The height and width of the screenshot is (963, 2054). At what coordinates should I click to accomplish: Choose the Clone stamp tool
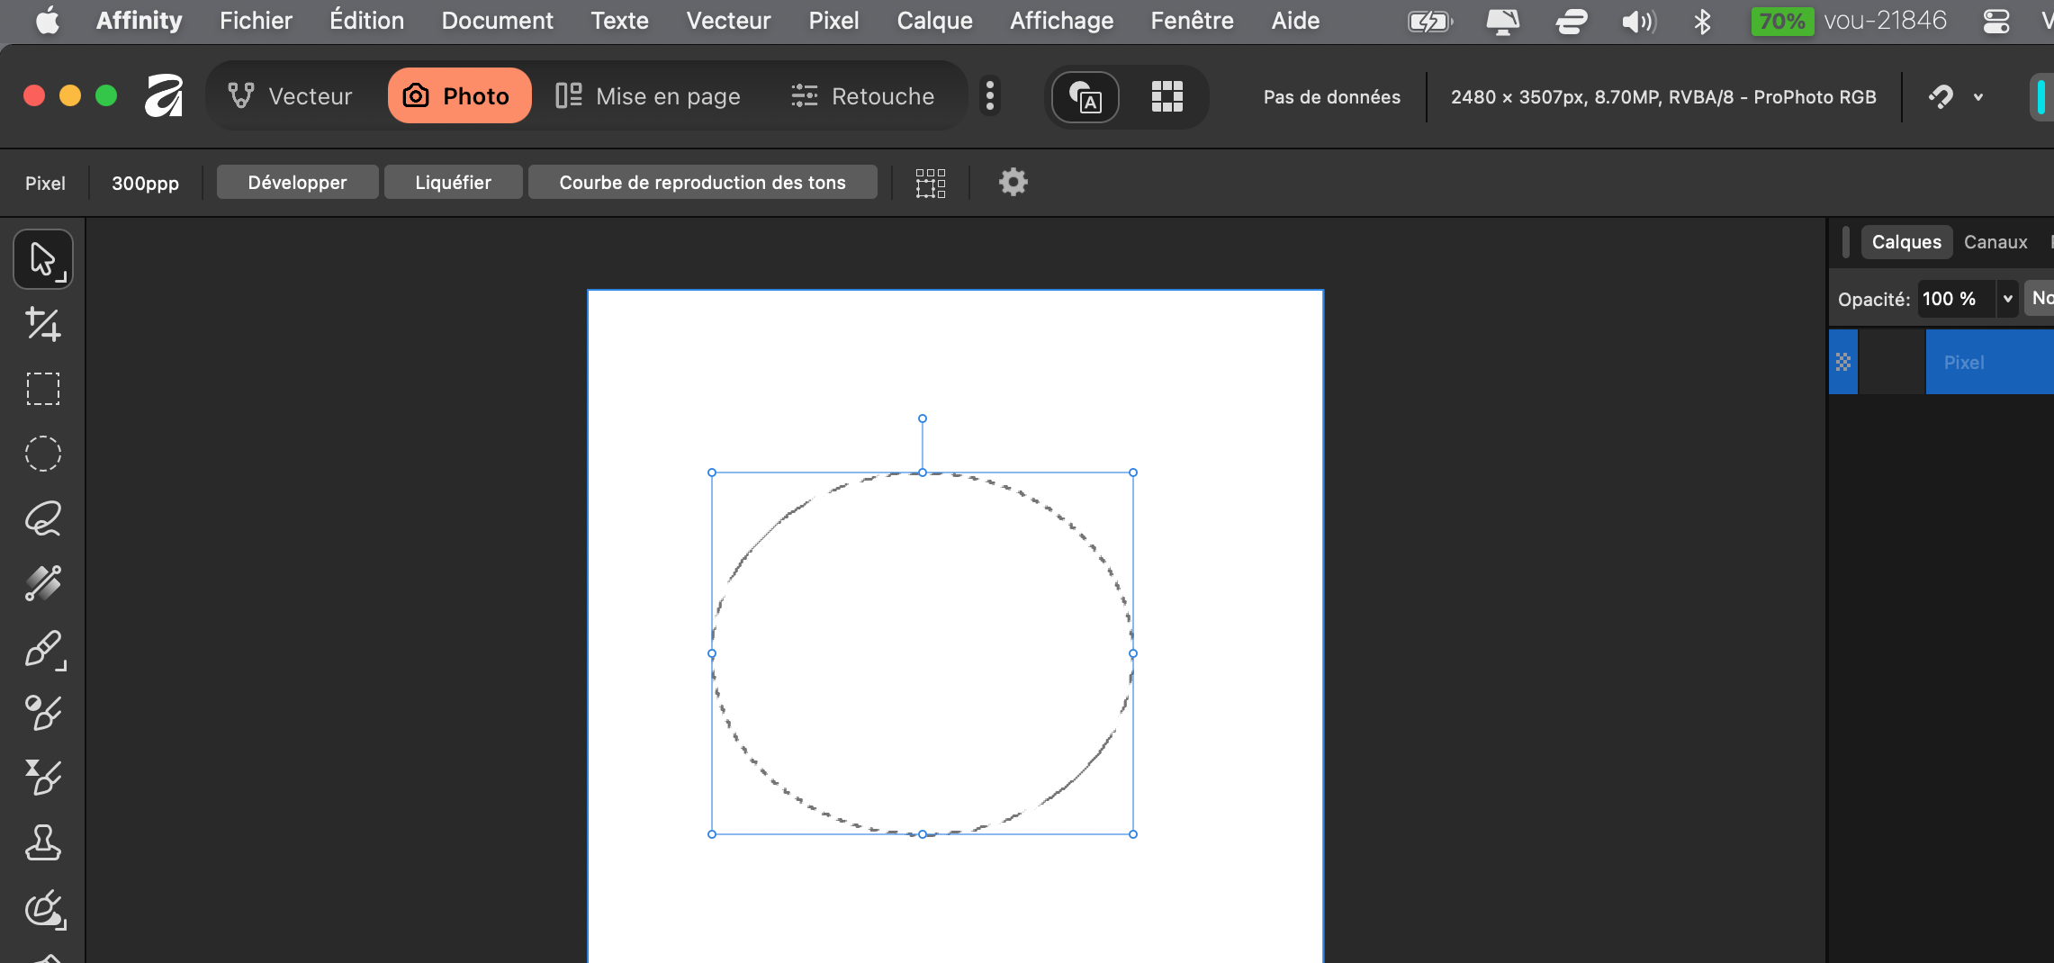tap(42, 842)
